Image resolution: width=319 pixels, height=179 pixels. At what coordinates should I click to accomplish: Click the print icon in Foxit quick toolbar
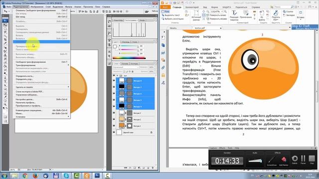[175, 2]
